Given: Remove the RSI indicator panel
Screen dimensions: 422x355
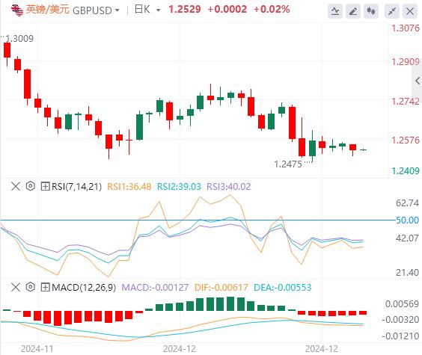Looking at the screenshot, I should click(x=16, y=186).
